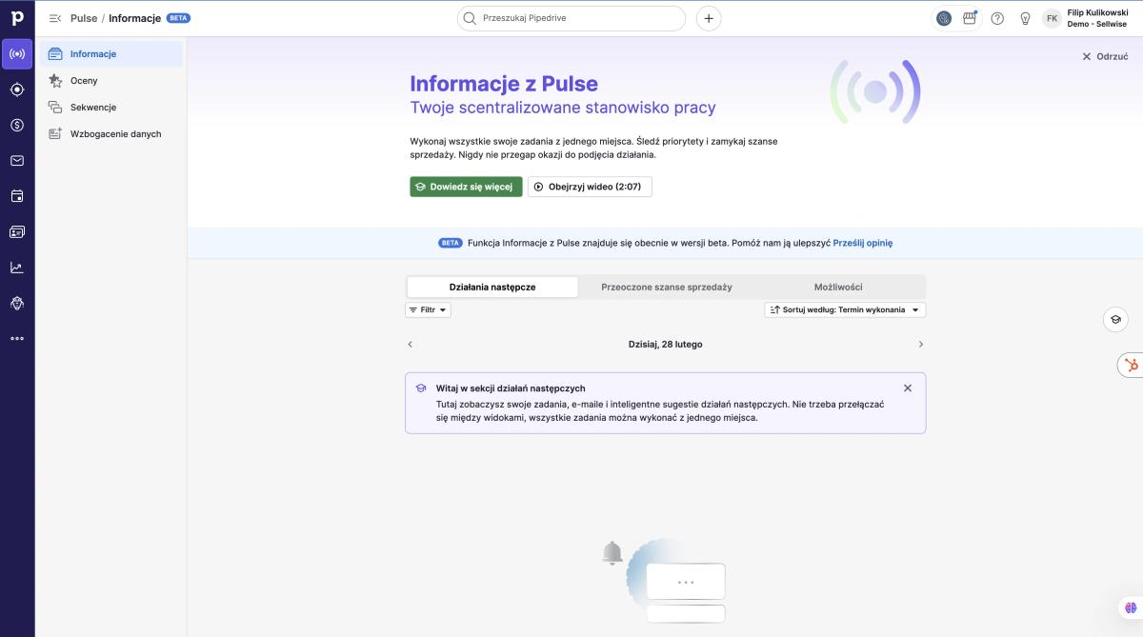Click Prześlij opinię link

(863, 243)
